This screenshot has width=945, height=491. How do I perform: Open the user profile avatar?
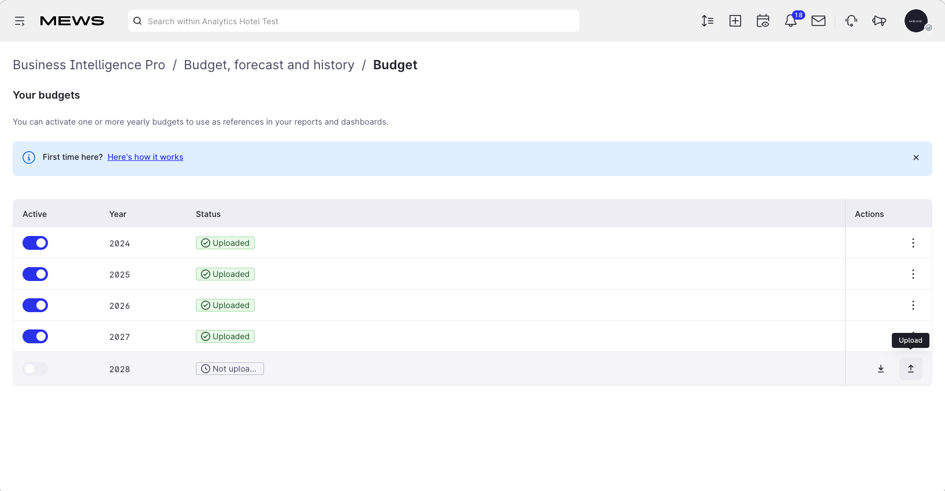click(x=916, y=21)
